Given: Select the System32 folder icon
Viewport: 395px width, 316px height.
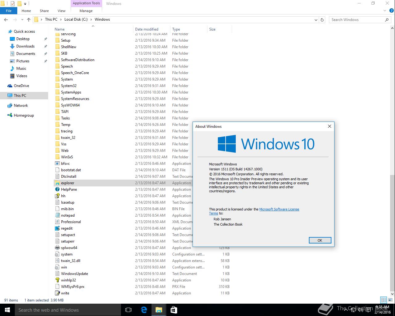Looking at the screenshot, I should (57, 86).
